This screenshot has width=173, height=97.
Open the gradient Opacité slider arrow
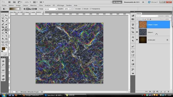(x=70, y=9)
